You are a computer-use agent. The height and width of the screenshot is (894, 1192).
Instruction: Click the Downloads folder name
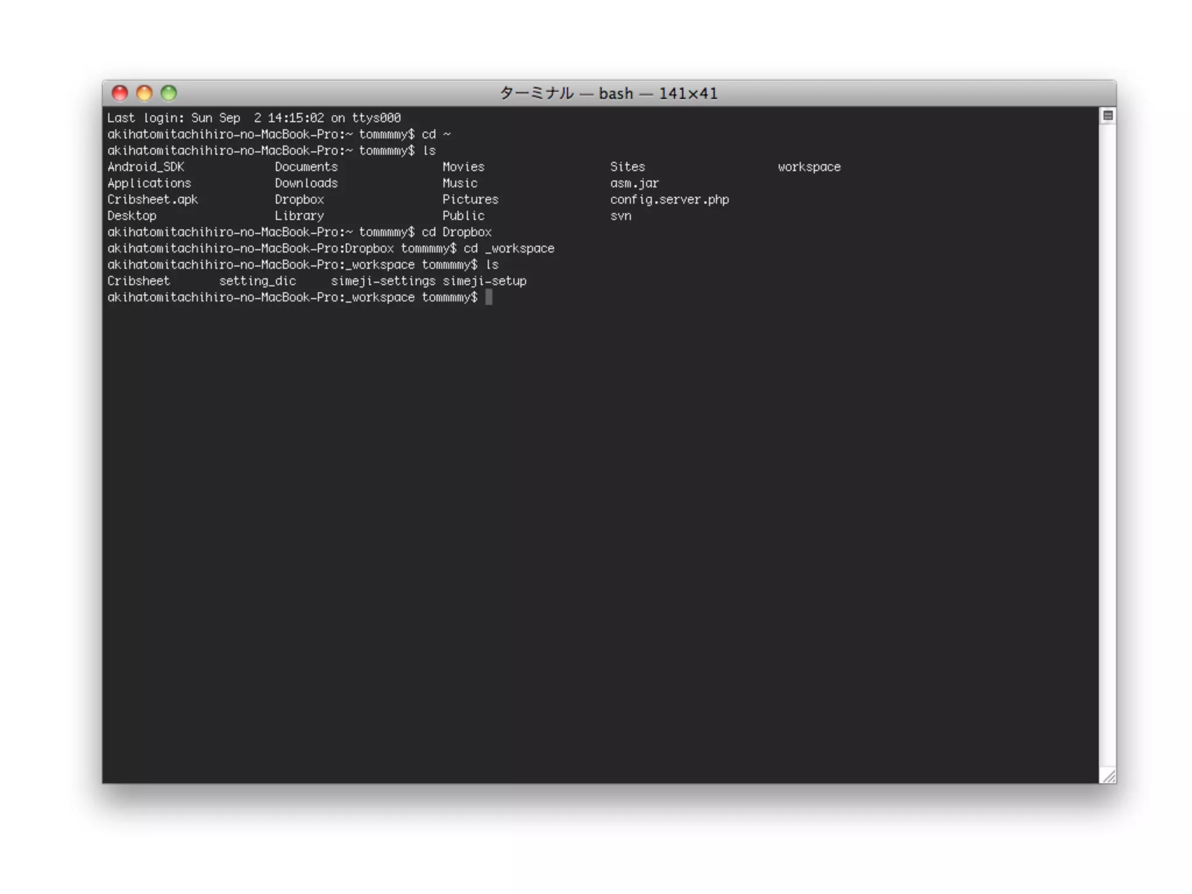(x=306, y=183)
